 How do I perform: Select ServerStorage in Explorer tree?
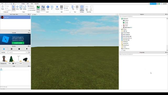126,40
